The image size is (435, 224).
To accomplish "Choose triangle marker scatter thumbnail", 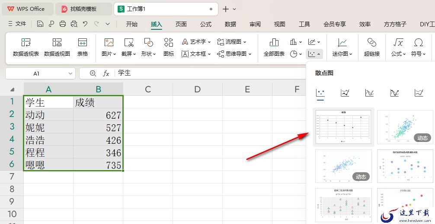I will pos(343,205).
